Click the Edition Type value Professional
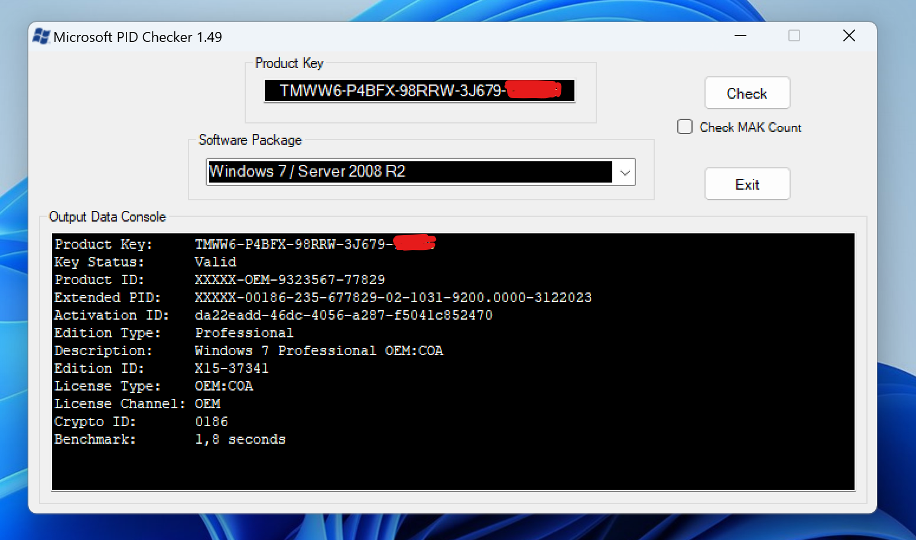 [245, 333]
